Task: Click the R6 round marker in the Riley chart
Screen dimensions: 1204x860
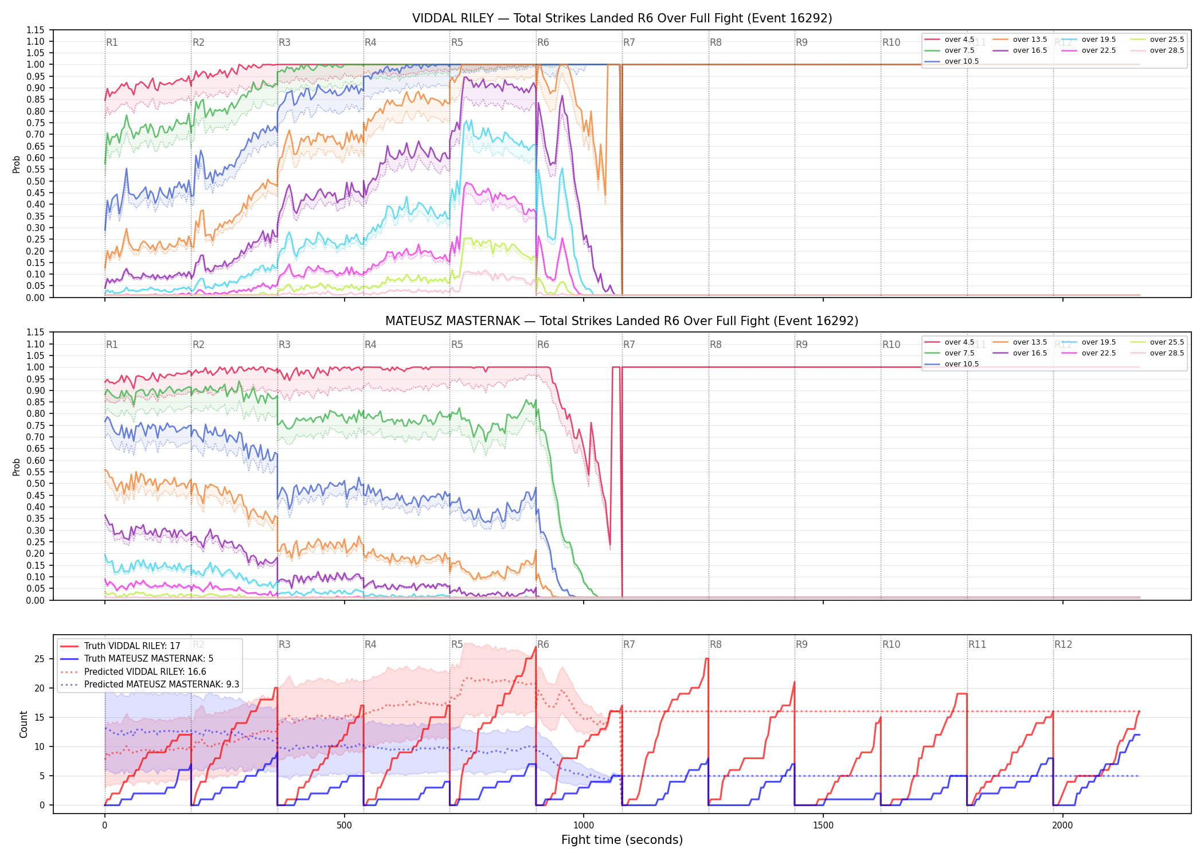Action: 543,42
